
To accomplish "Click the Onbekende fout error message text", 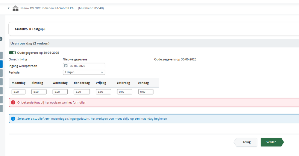I will pos(51,102).
